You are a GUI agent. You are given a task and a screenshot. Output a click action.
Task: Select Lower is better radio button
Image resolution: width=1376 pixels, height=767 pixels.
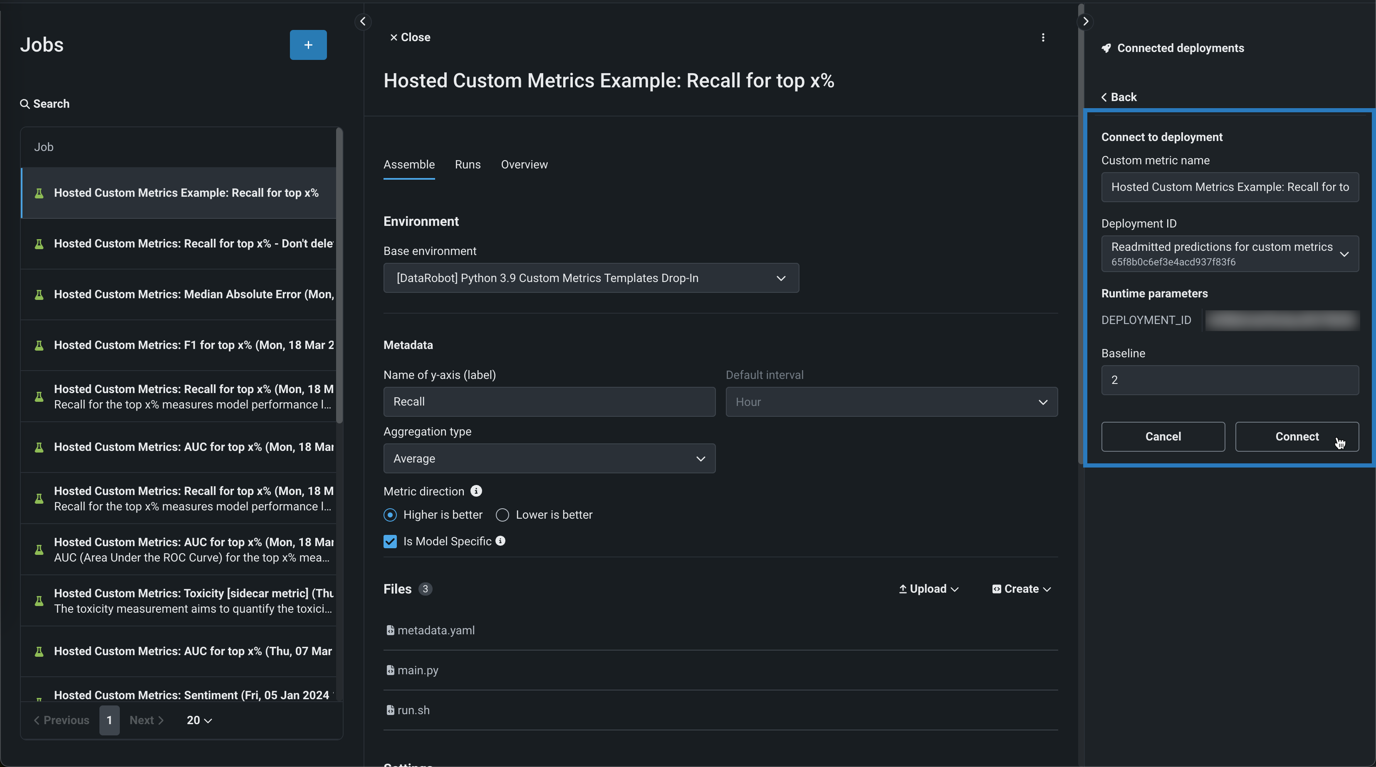[x=502, y=515]
